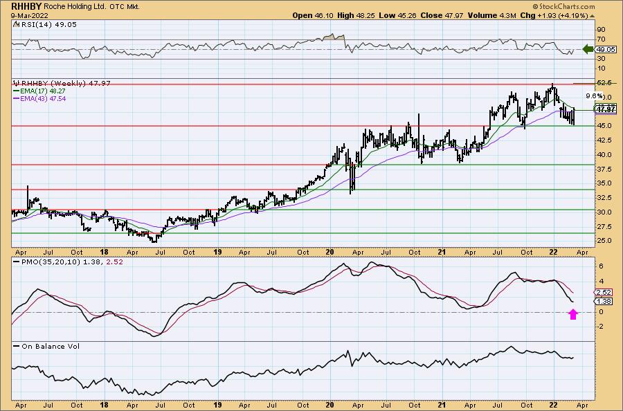Select the EMA(43) 47.54 legend text
This screenshot has width=623, height=411.
(43, 98)
